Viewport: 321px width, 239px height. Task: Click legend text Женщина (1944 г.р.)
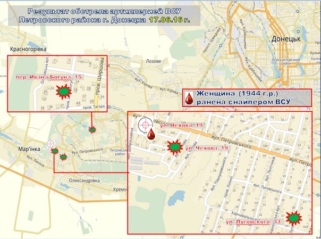coord(237,94)
